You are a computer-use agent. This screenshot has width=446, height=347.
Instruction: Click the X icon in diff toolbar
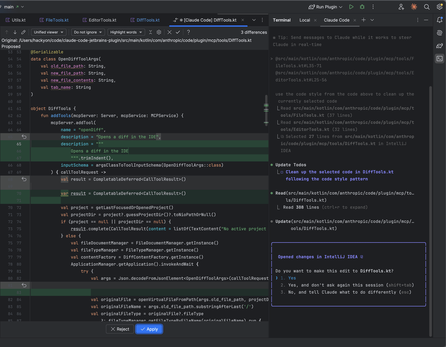point(169,32)
